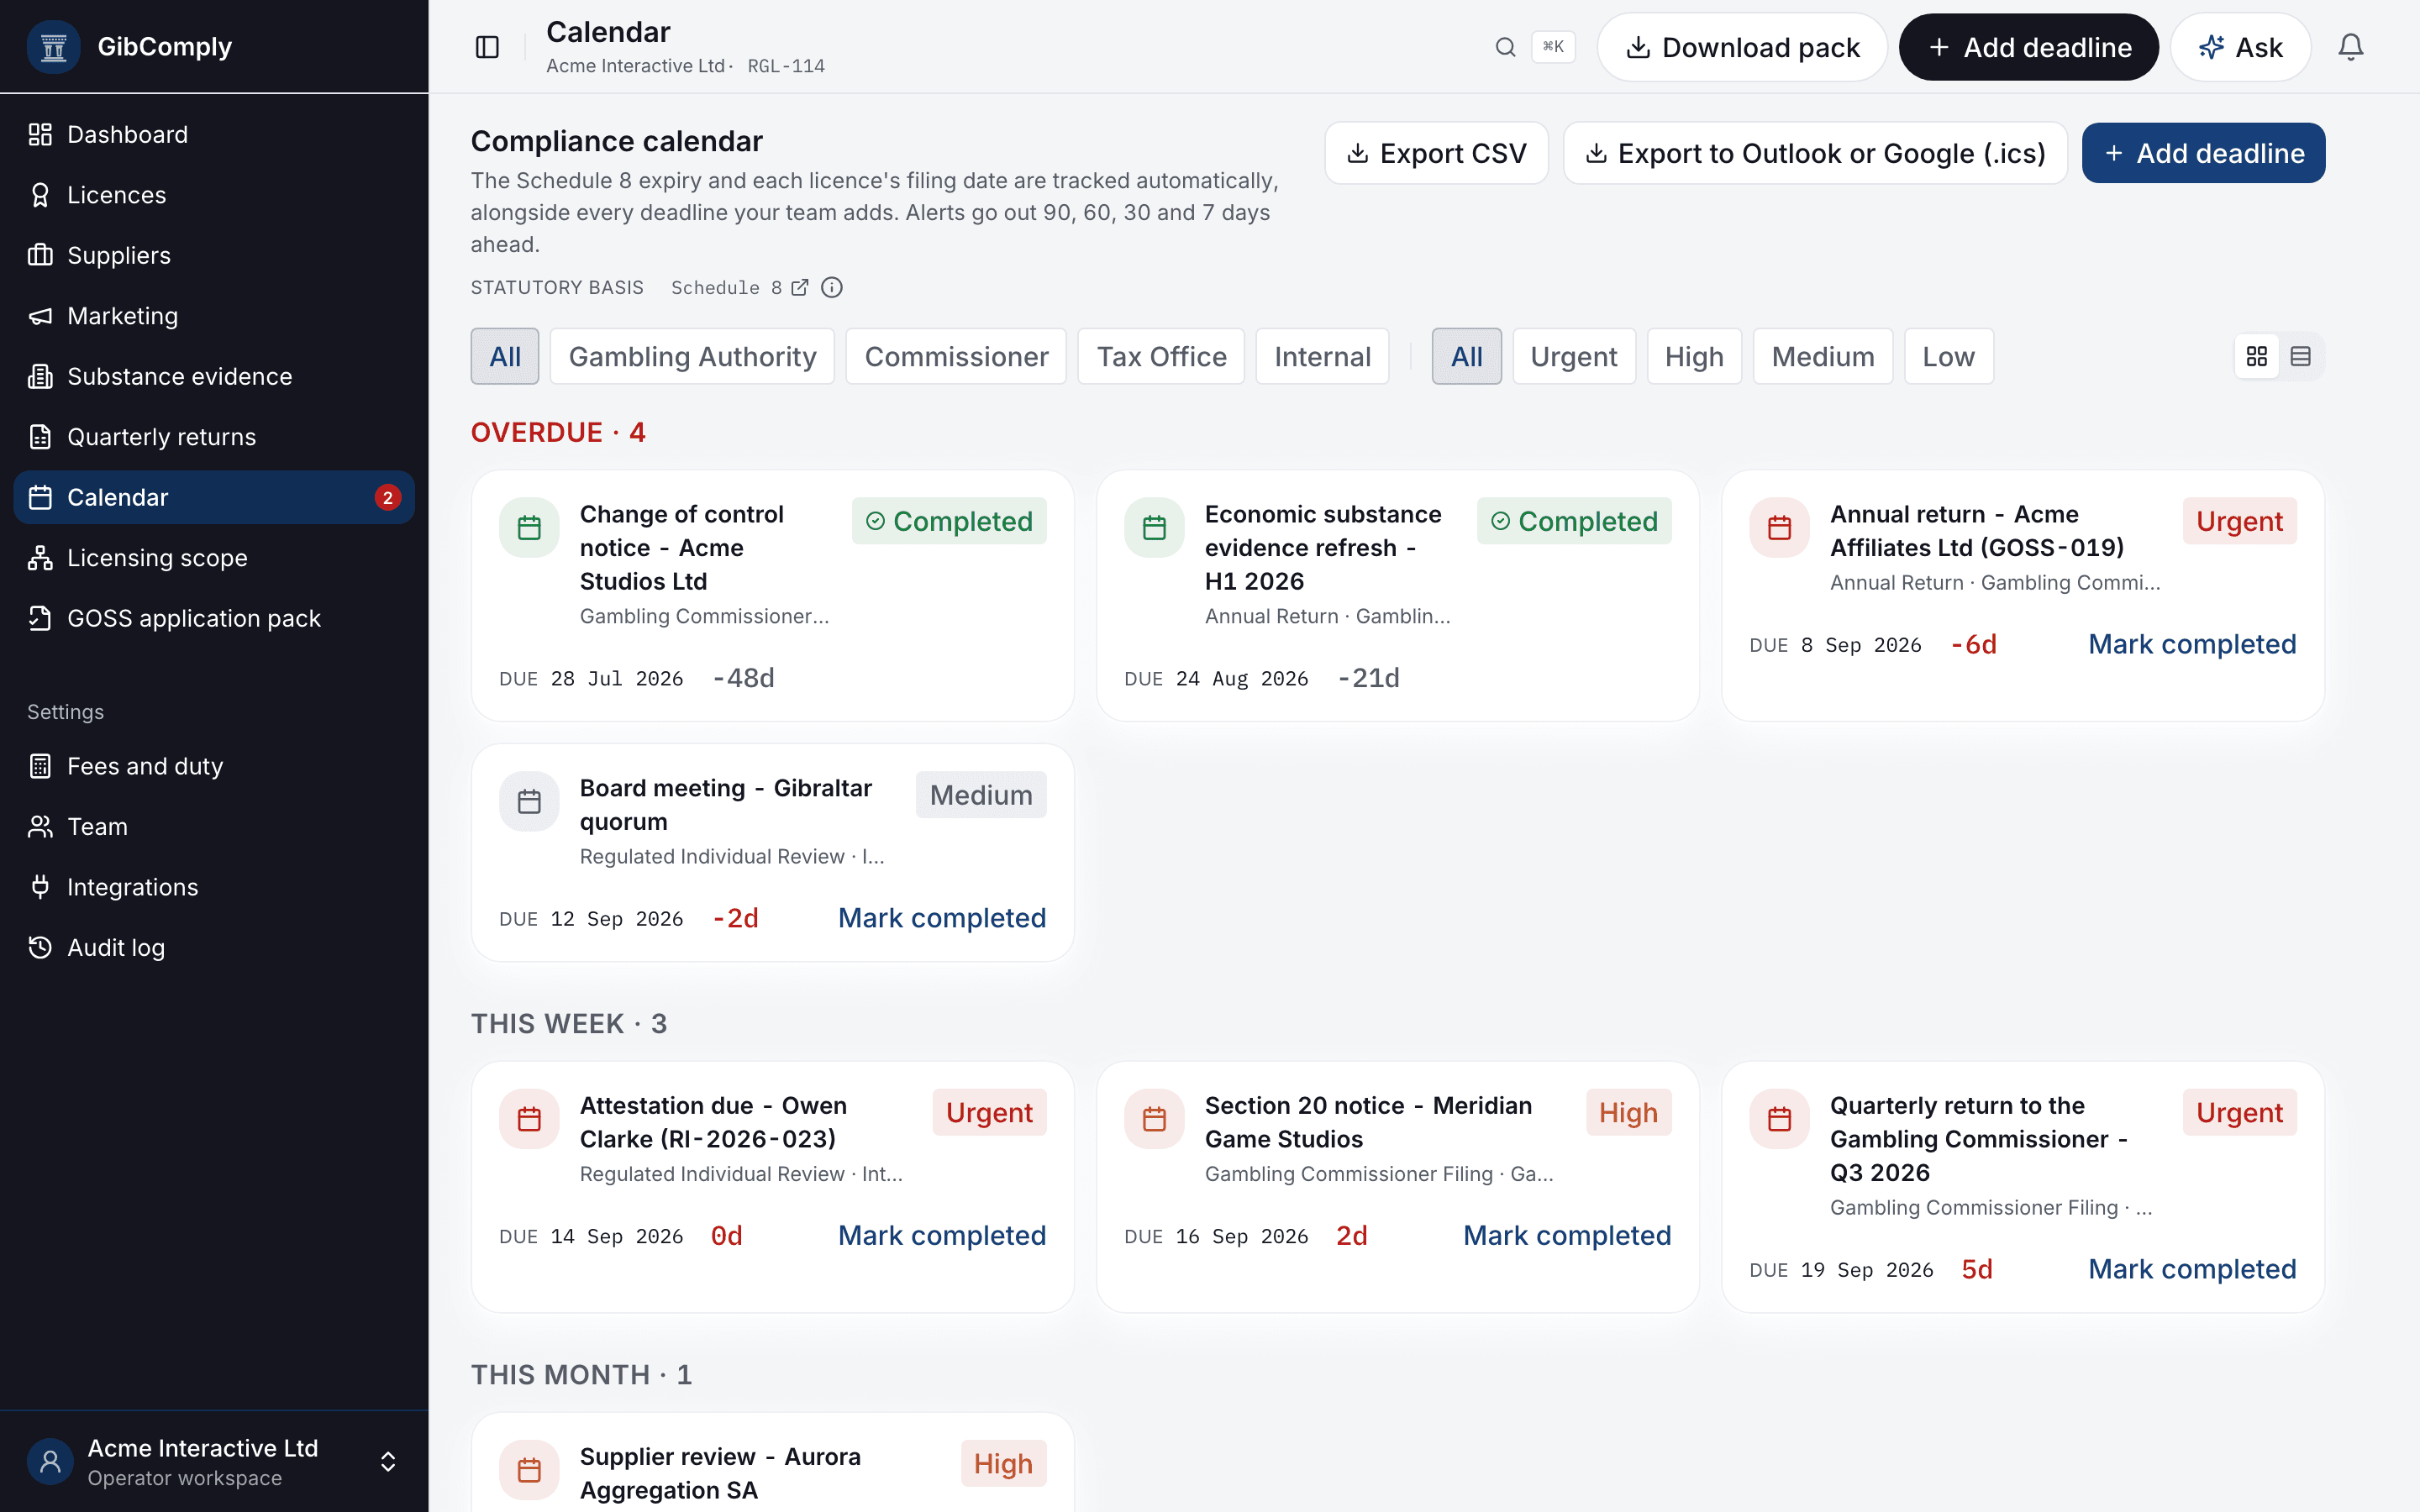Open Quarterly returns
This screenshot has width=2420, height=1512.
pos(214,437)
